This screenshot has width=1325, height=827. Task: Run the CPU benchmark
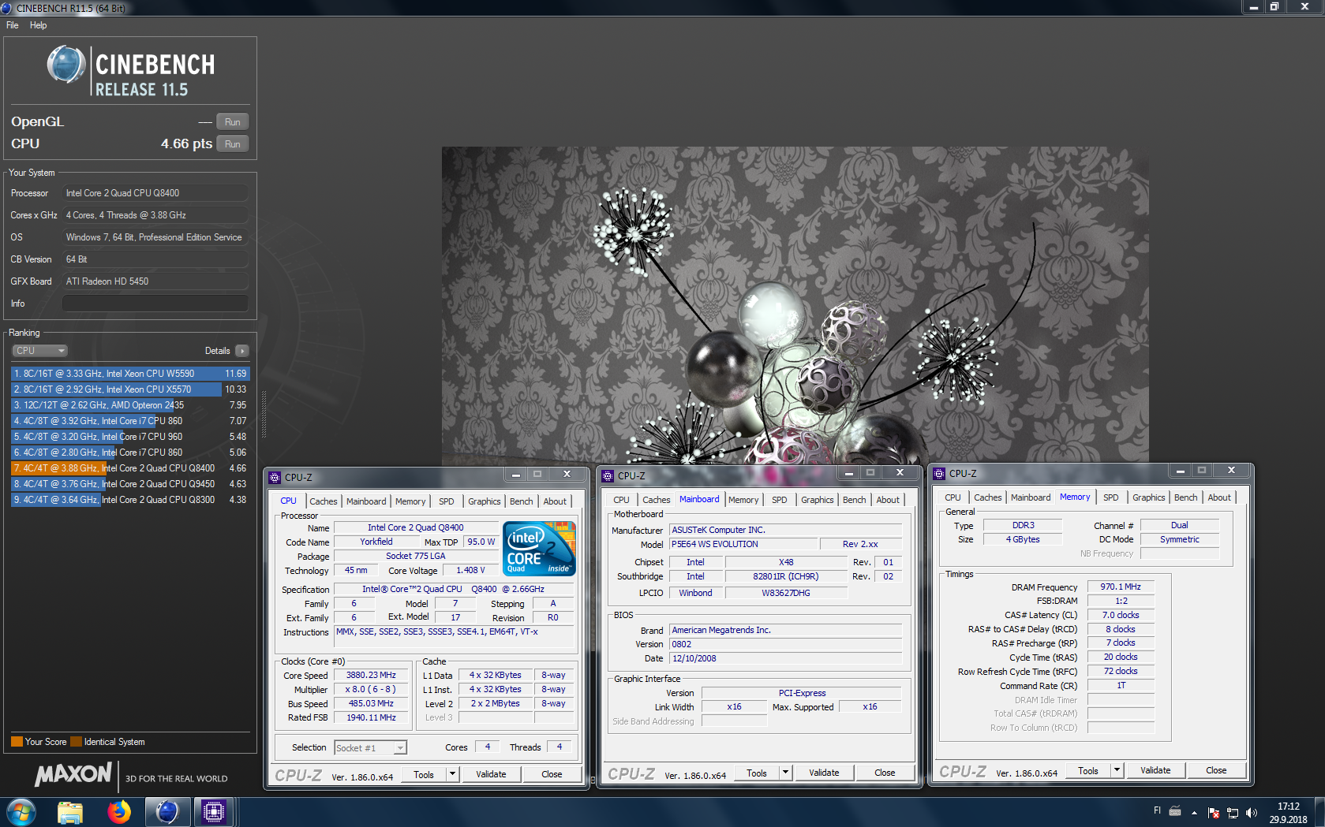coord(232,144)
